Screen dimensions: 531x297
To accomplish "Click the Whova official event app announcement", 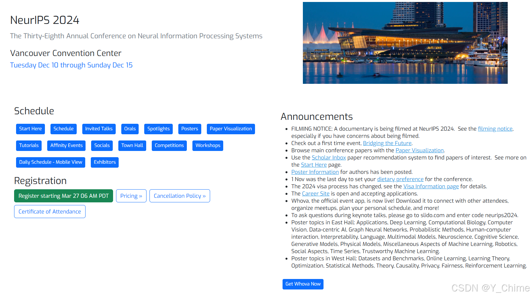I will tap(400, 204).
